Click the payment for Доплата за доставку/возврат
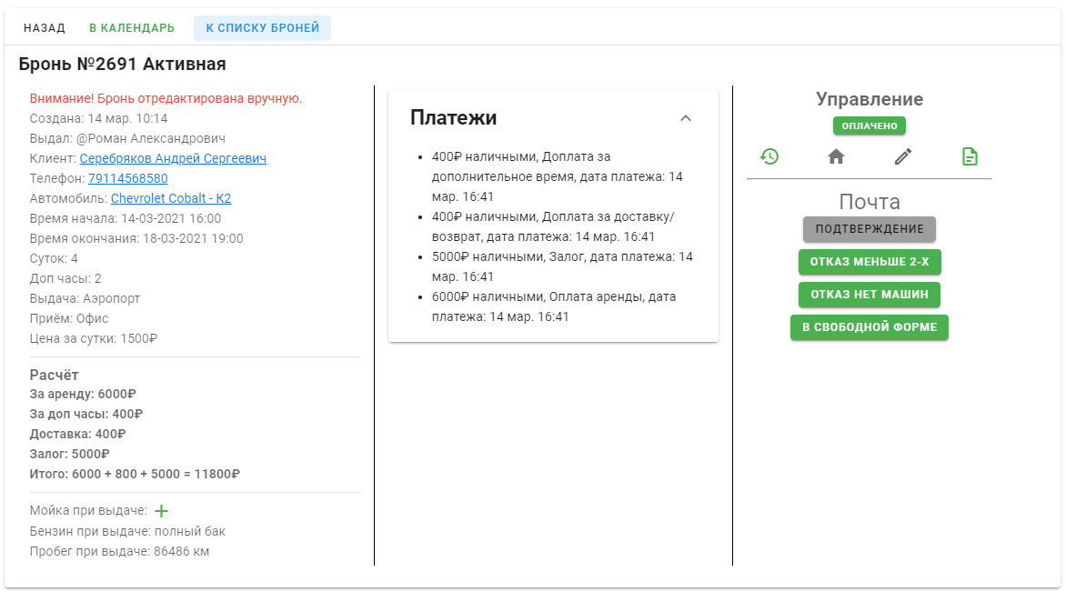The height and width of the screenshot is (592, 1066). 553,226
